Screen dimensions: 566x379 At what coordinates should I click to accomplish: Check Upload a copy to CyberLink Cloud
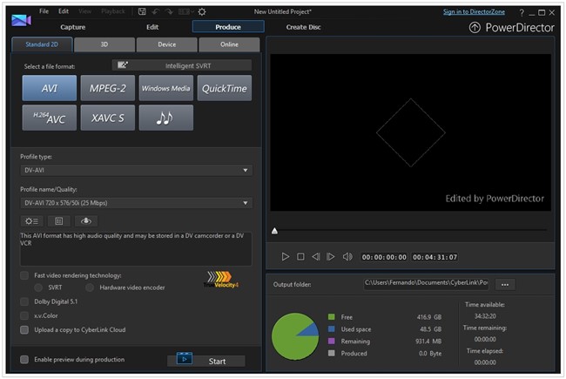click(24, 330)
